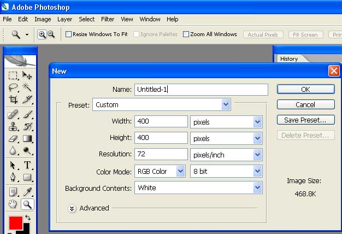Enable Resize Windows To Fit checkbox
Viewport: 342px width, 234px height.
(x=68, y=34)
